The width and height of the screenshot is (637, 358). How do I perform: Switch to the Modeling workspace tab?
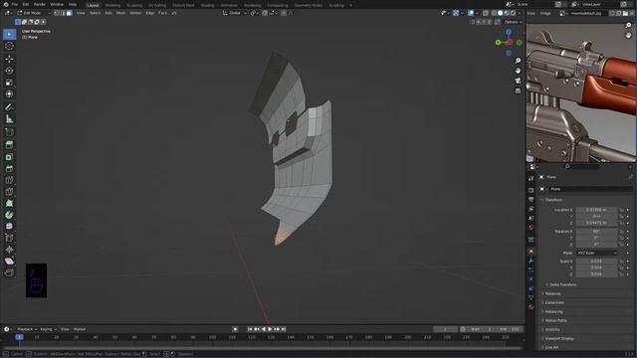click(112, 5)
